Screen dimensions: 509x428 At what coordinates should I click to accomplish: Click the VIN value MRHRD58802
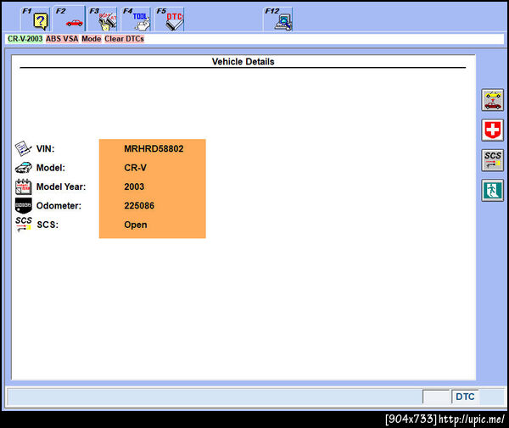tap(154, 149)
